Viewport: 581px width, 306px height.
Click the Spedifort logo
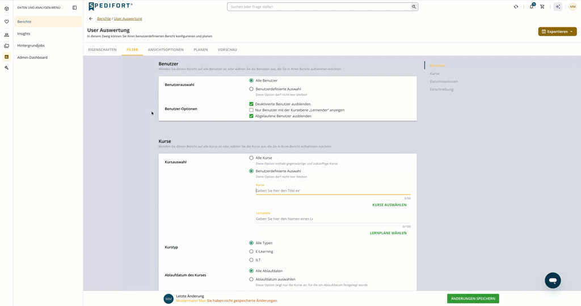[x=111, y=6]
